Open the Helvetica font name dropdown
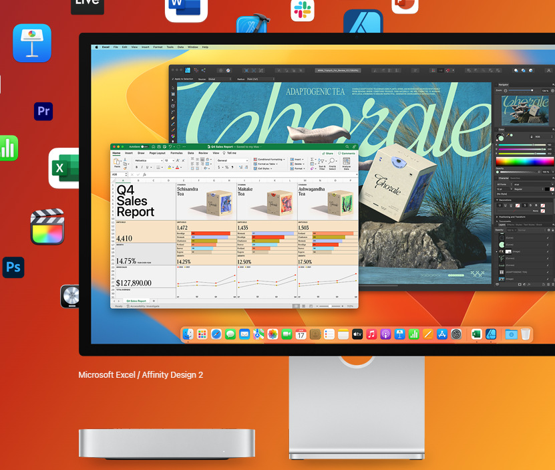Screen dimensions: 555x470 (x=146, y=160)
